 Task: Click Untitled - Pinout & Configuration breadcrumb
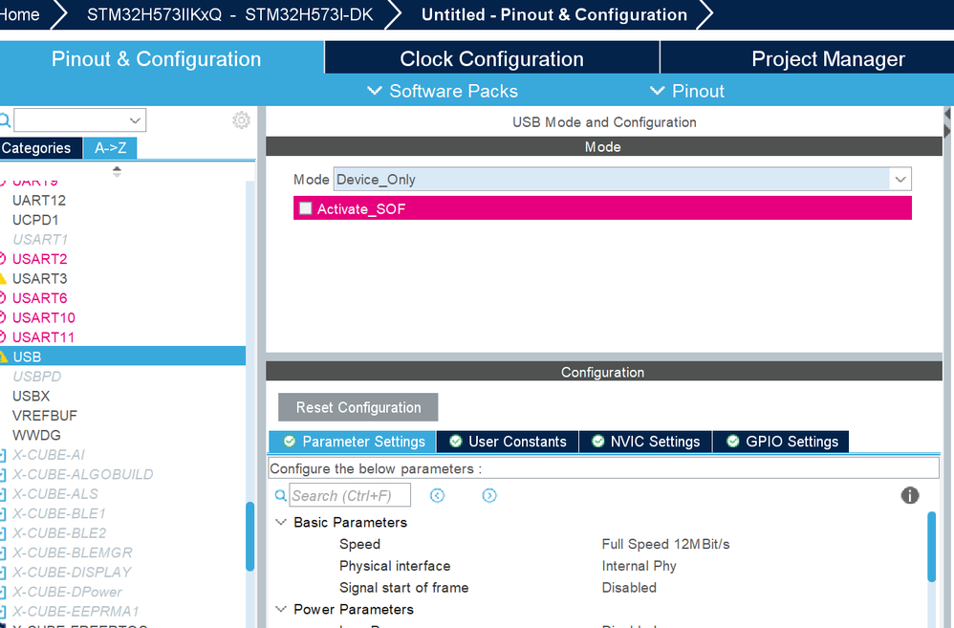click(x=554, y=14)
